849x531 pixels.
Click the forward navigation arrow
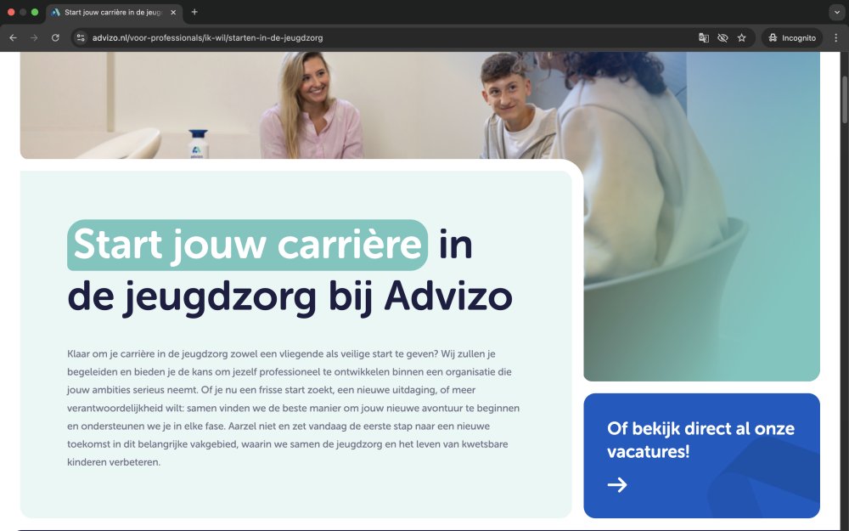[34, 37]
